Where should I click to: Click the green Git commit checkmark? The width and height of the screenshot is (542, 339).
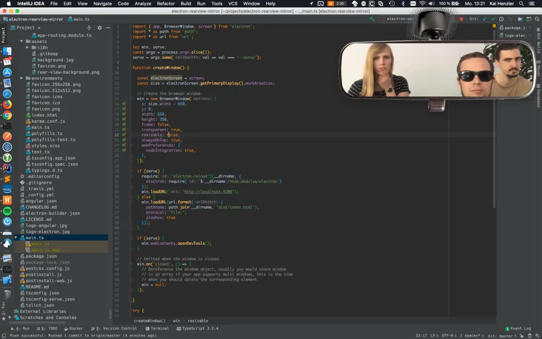point(493,19)
